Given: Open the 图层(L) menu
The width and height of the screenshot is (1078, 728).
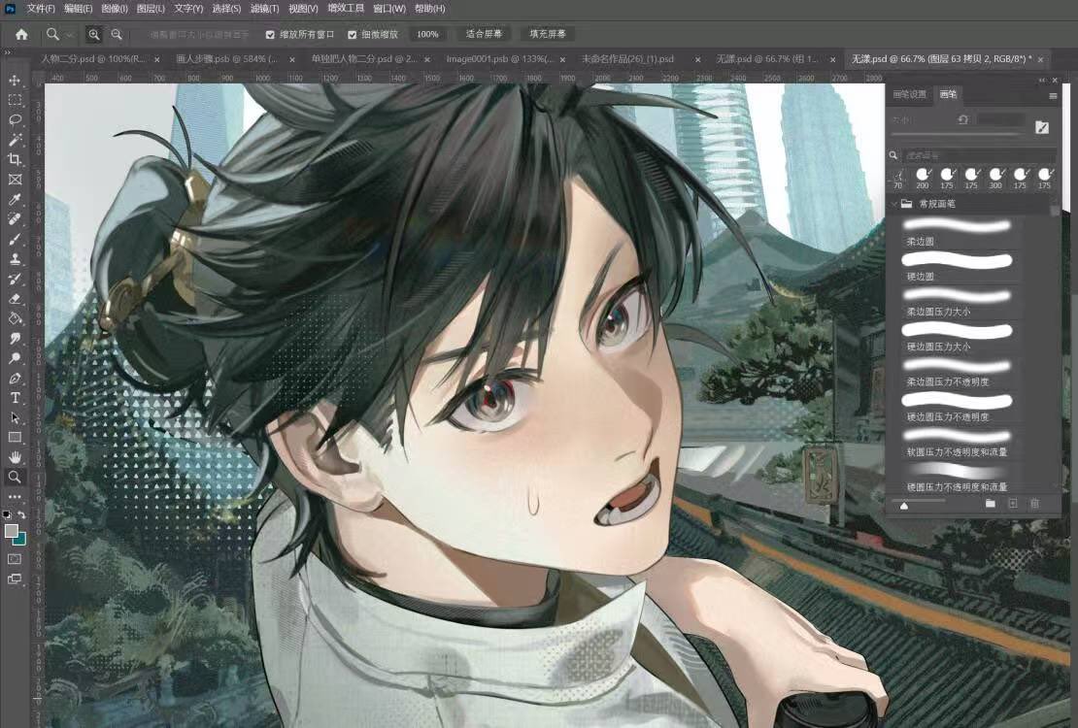Looking at the screenshot, I should click(x=151, y=8).
